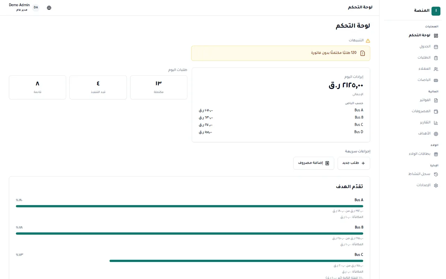Click the green platform logo icon
The image size is (446, 279).
(x=436, y=11)
